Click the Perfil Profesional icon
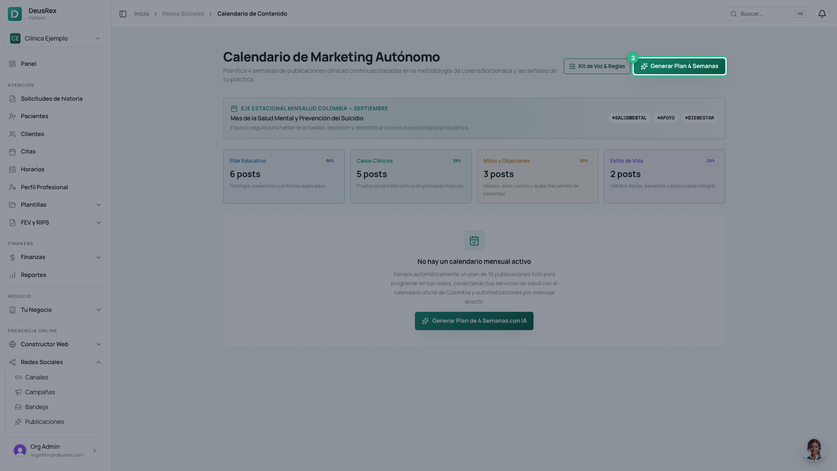Viewport: 837px width, 471px height. (12, 188)
